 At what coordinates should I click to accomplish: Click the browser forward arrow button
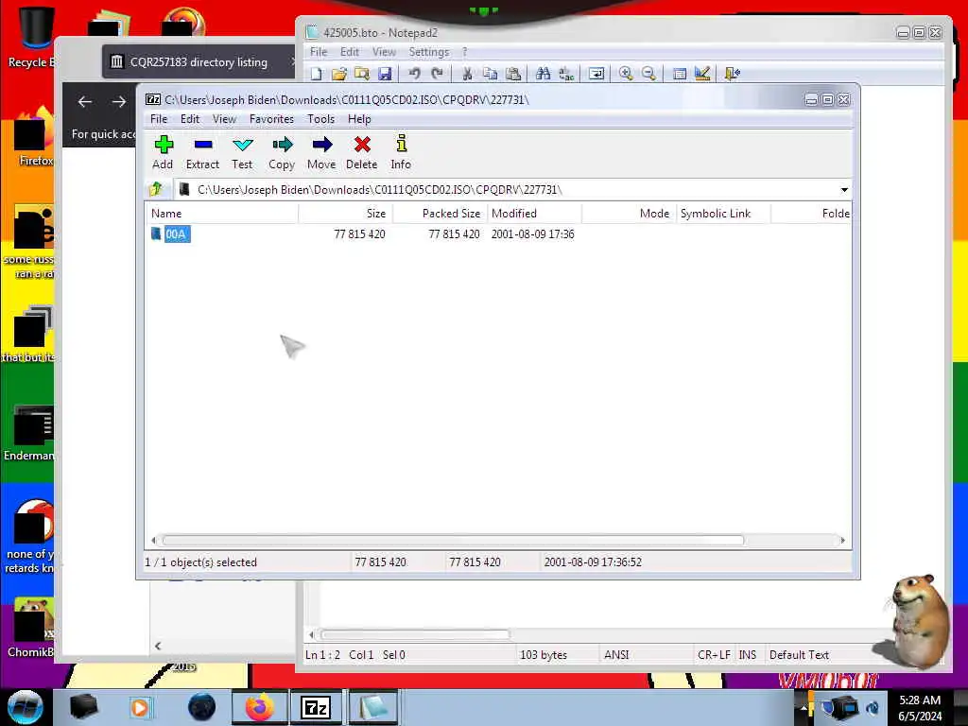tap(119, 102)
